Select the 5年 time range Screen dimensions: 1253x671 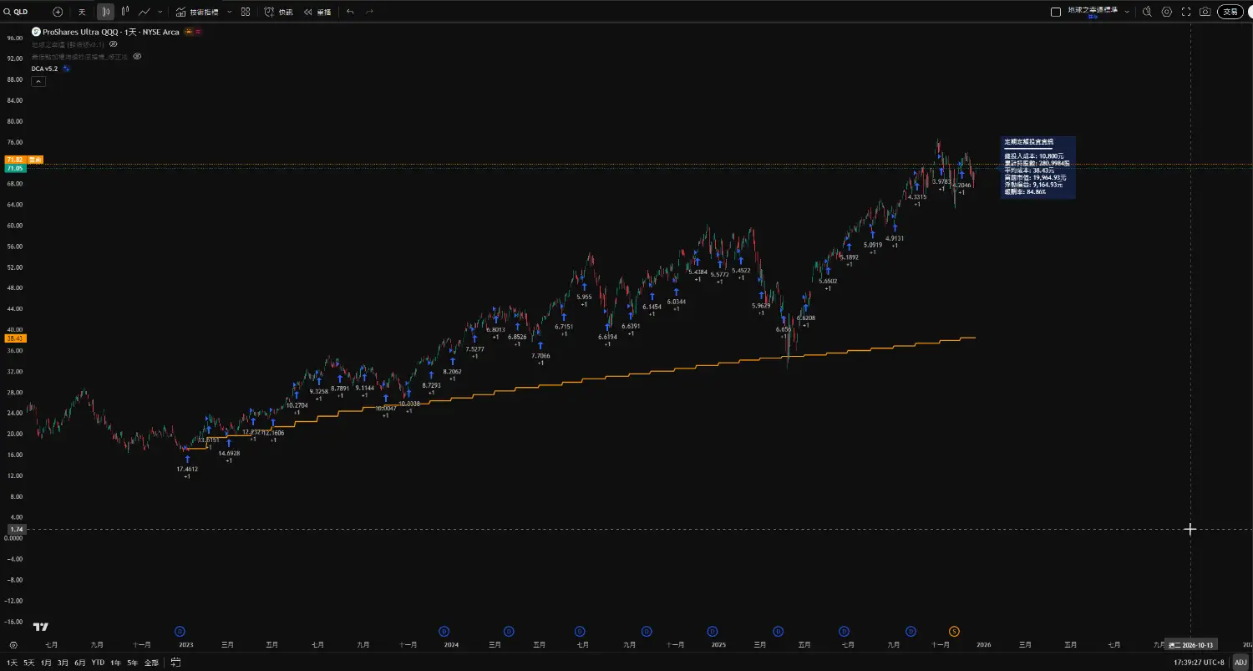[132, 663]
